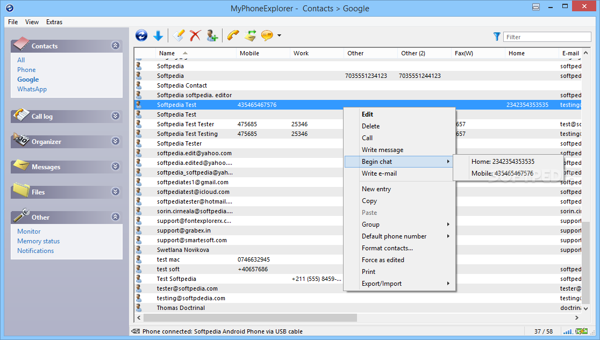600x340 pixels.
Task: Open the Default phone number submenu
Action: point(400,236)
